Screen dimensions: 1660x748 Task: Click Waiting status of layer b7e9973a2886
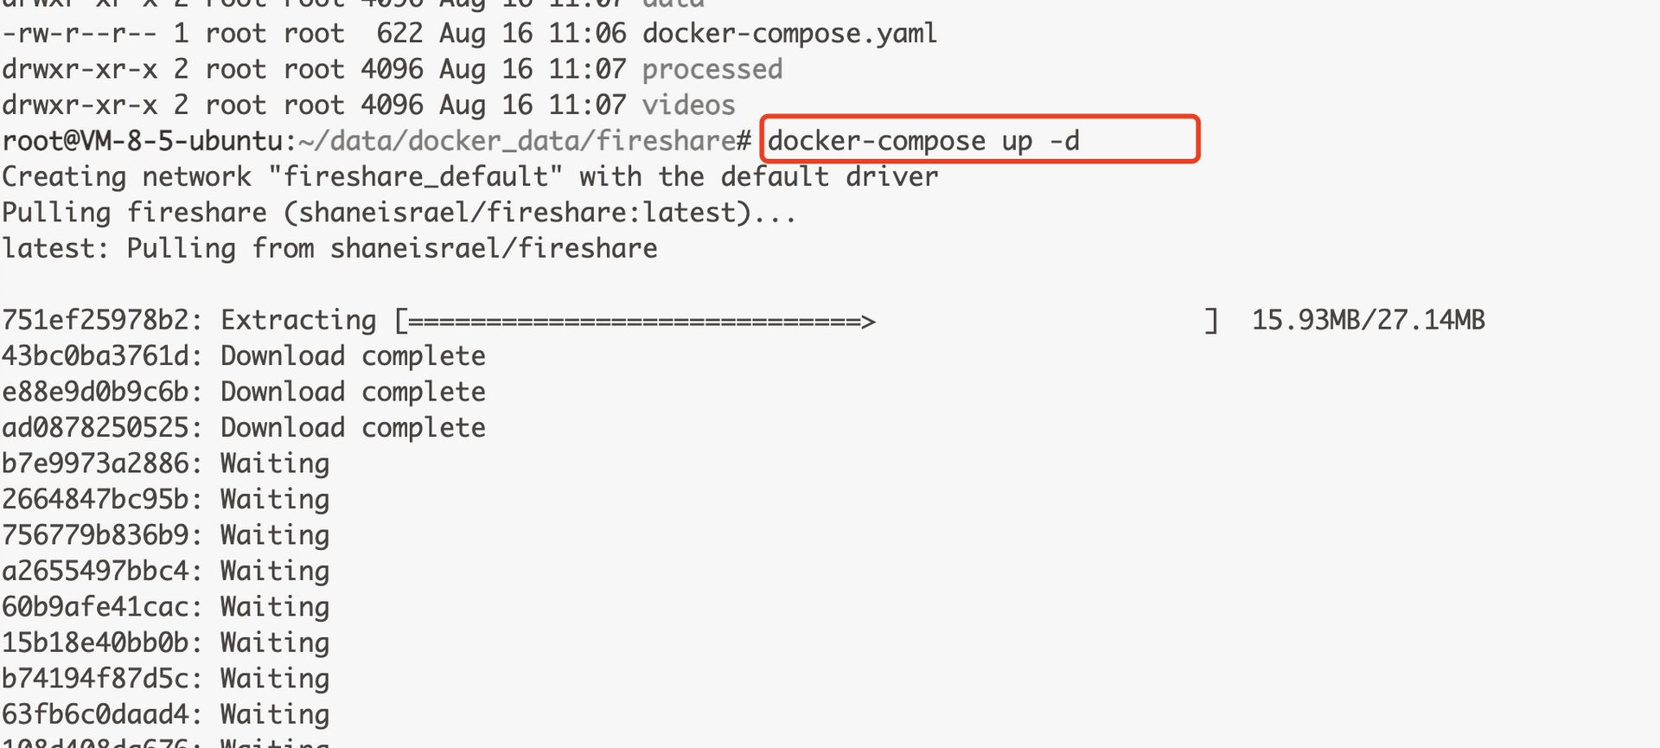(x=275, y=464)
